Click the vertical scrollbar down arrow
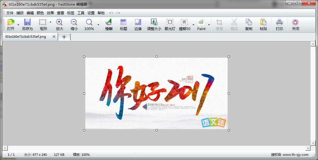 (313, 143)
